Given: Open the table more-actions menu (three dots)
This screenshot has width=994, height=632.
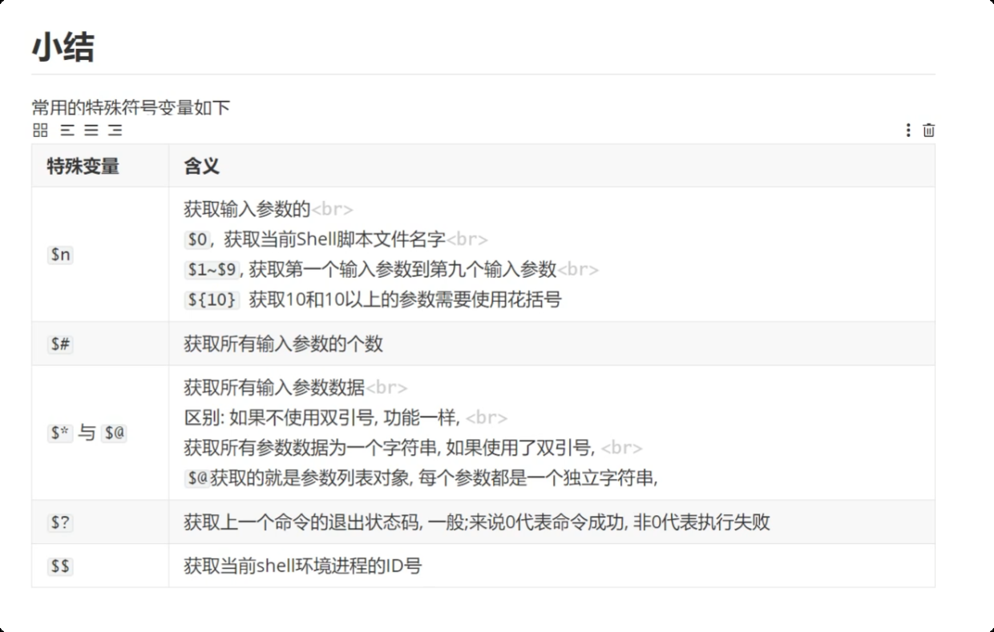Looking at the screenshot, I should point(907,130).
